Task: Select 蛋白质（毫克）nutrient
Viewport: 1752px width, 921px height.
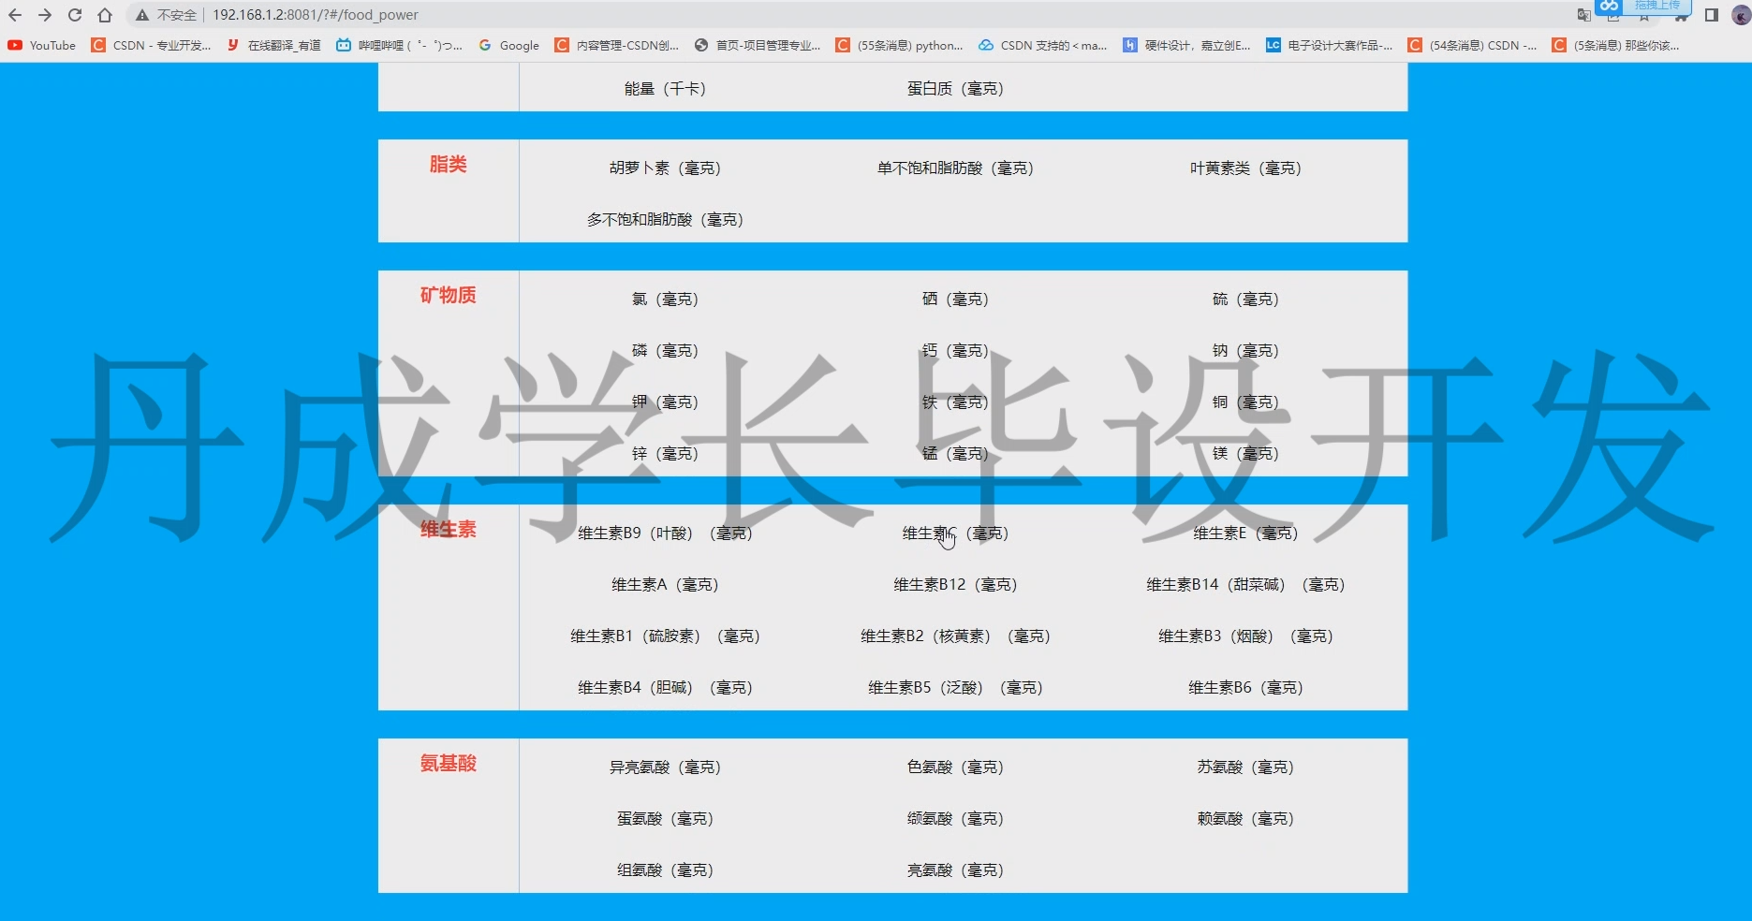Action: (x=955, y=89)
